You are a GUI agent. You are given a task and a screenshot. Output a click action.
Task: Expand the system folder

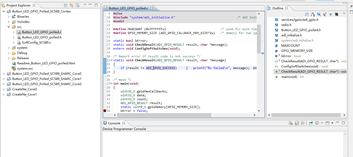point(9,47)
